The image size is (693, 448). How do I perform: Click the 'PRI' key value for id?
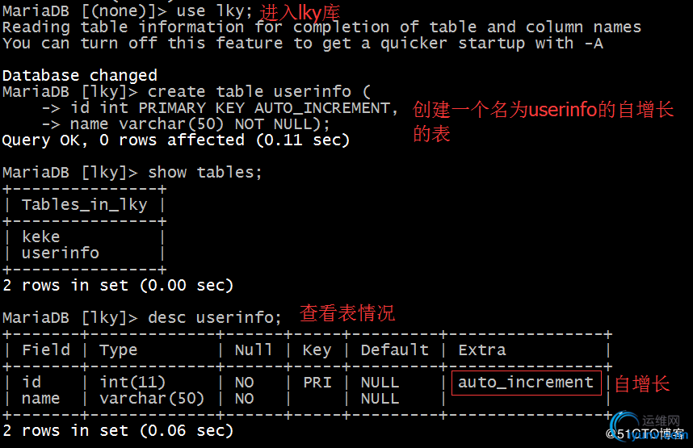click(x=317, y=383)
